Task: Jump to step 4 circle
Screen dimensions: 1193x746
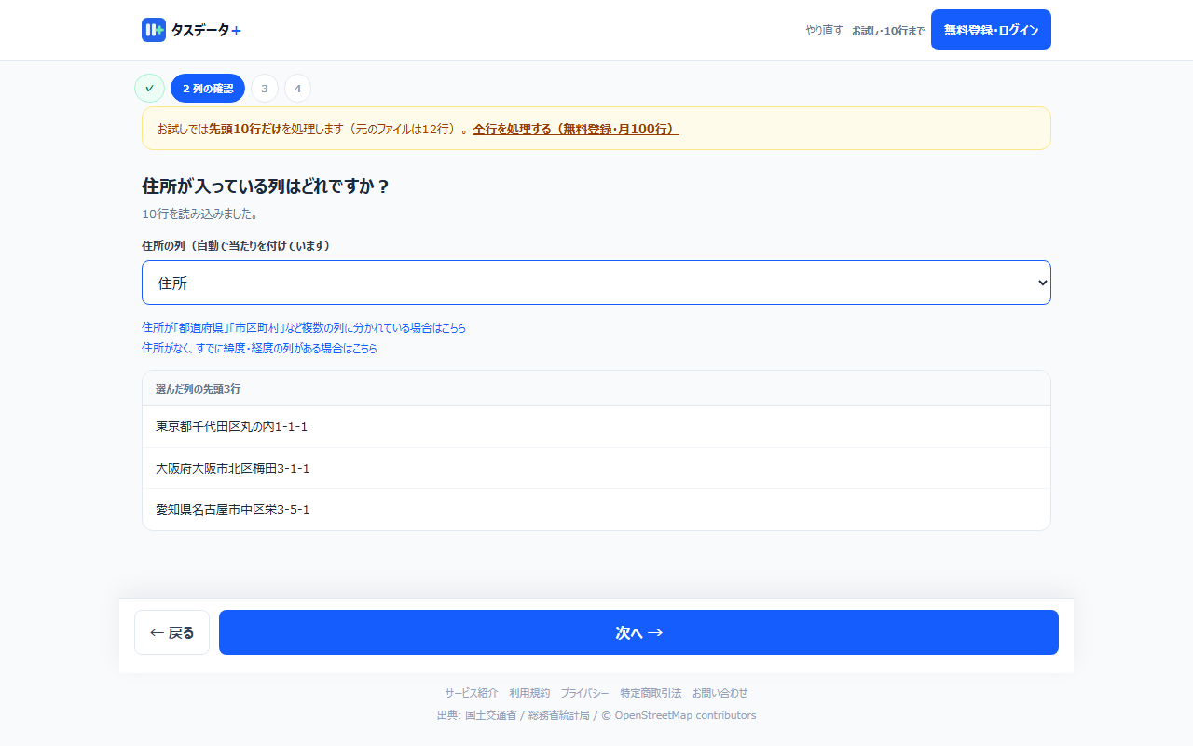Action: click(297, 89)
